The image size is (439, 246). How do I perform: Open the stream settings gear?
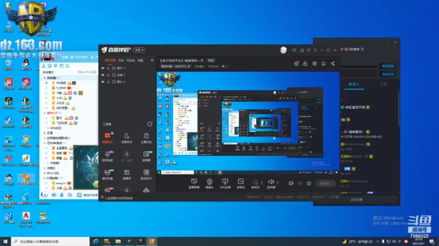(x=309, y=183)
